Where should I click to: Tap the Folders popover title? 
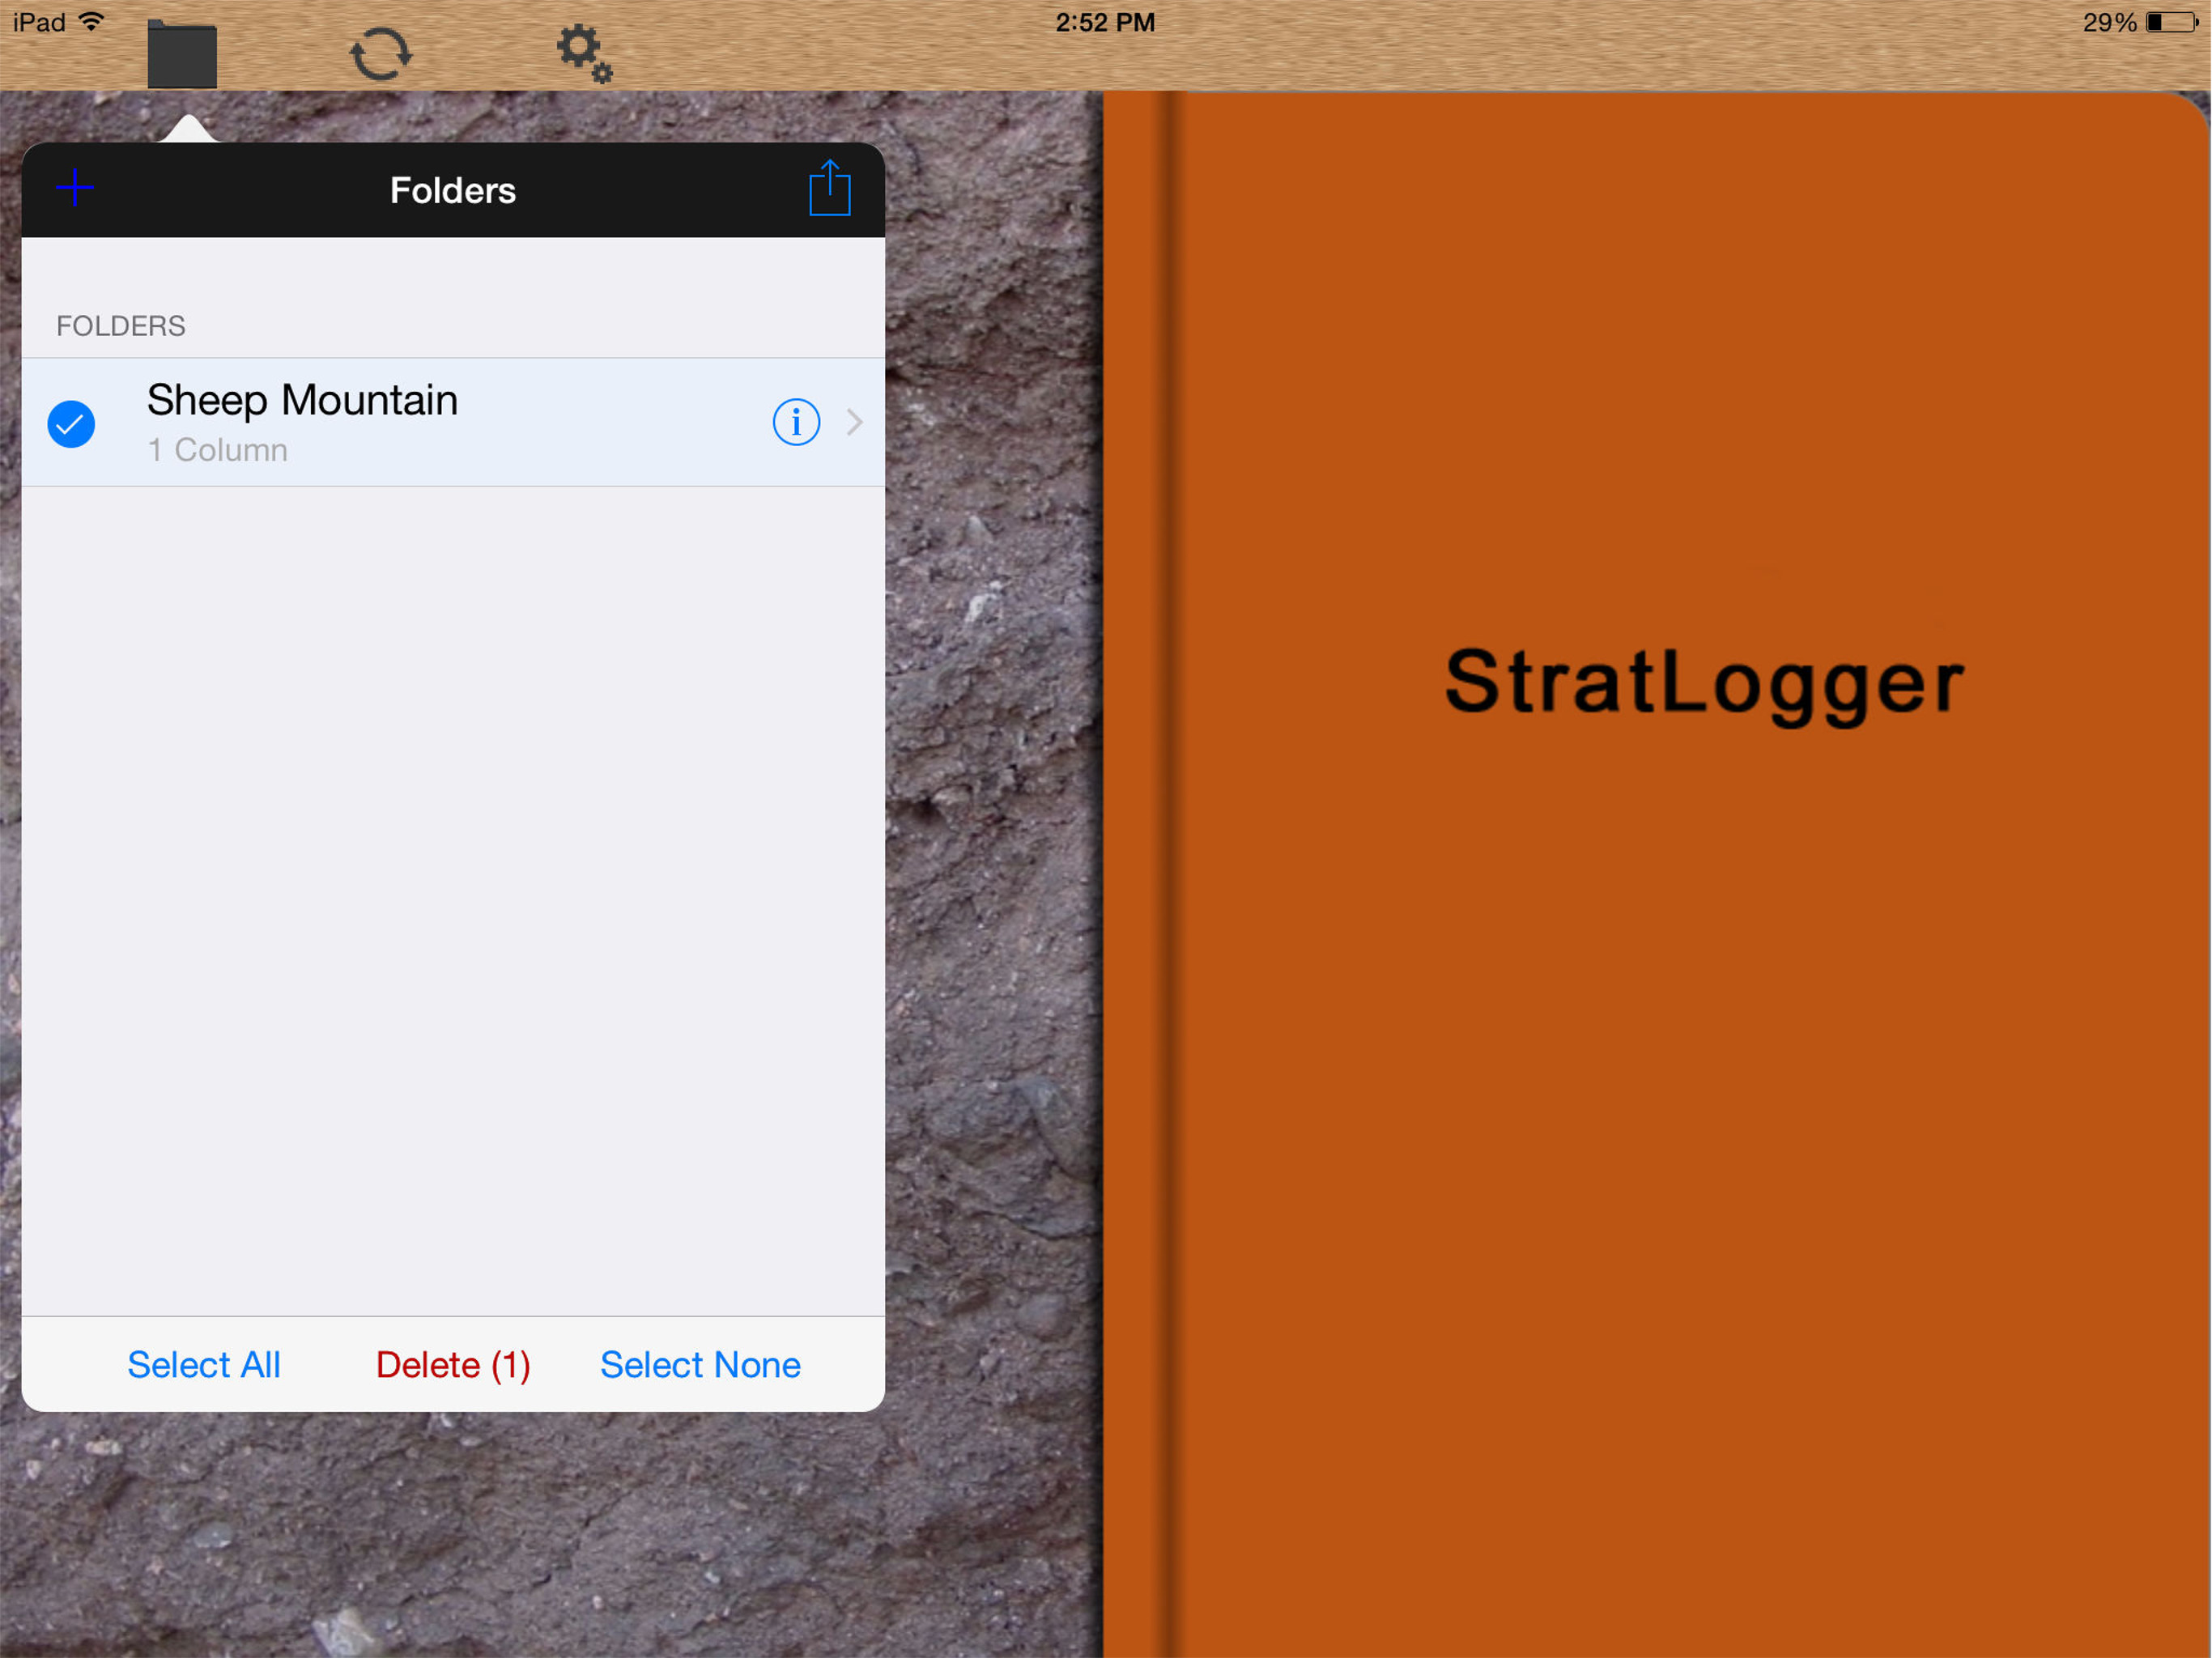[x=453, y=190]
